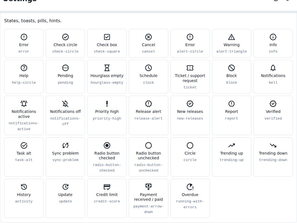Click the Sync problem icon
This screenshot has height=223, width=297.
[x=65, y=145]
